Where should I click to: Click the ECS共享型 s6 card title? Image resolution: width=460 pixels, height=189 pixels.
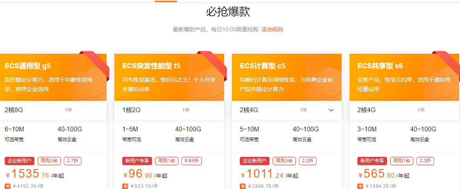380,66
